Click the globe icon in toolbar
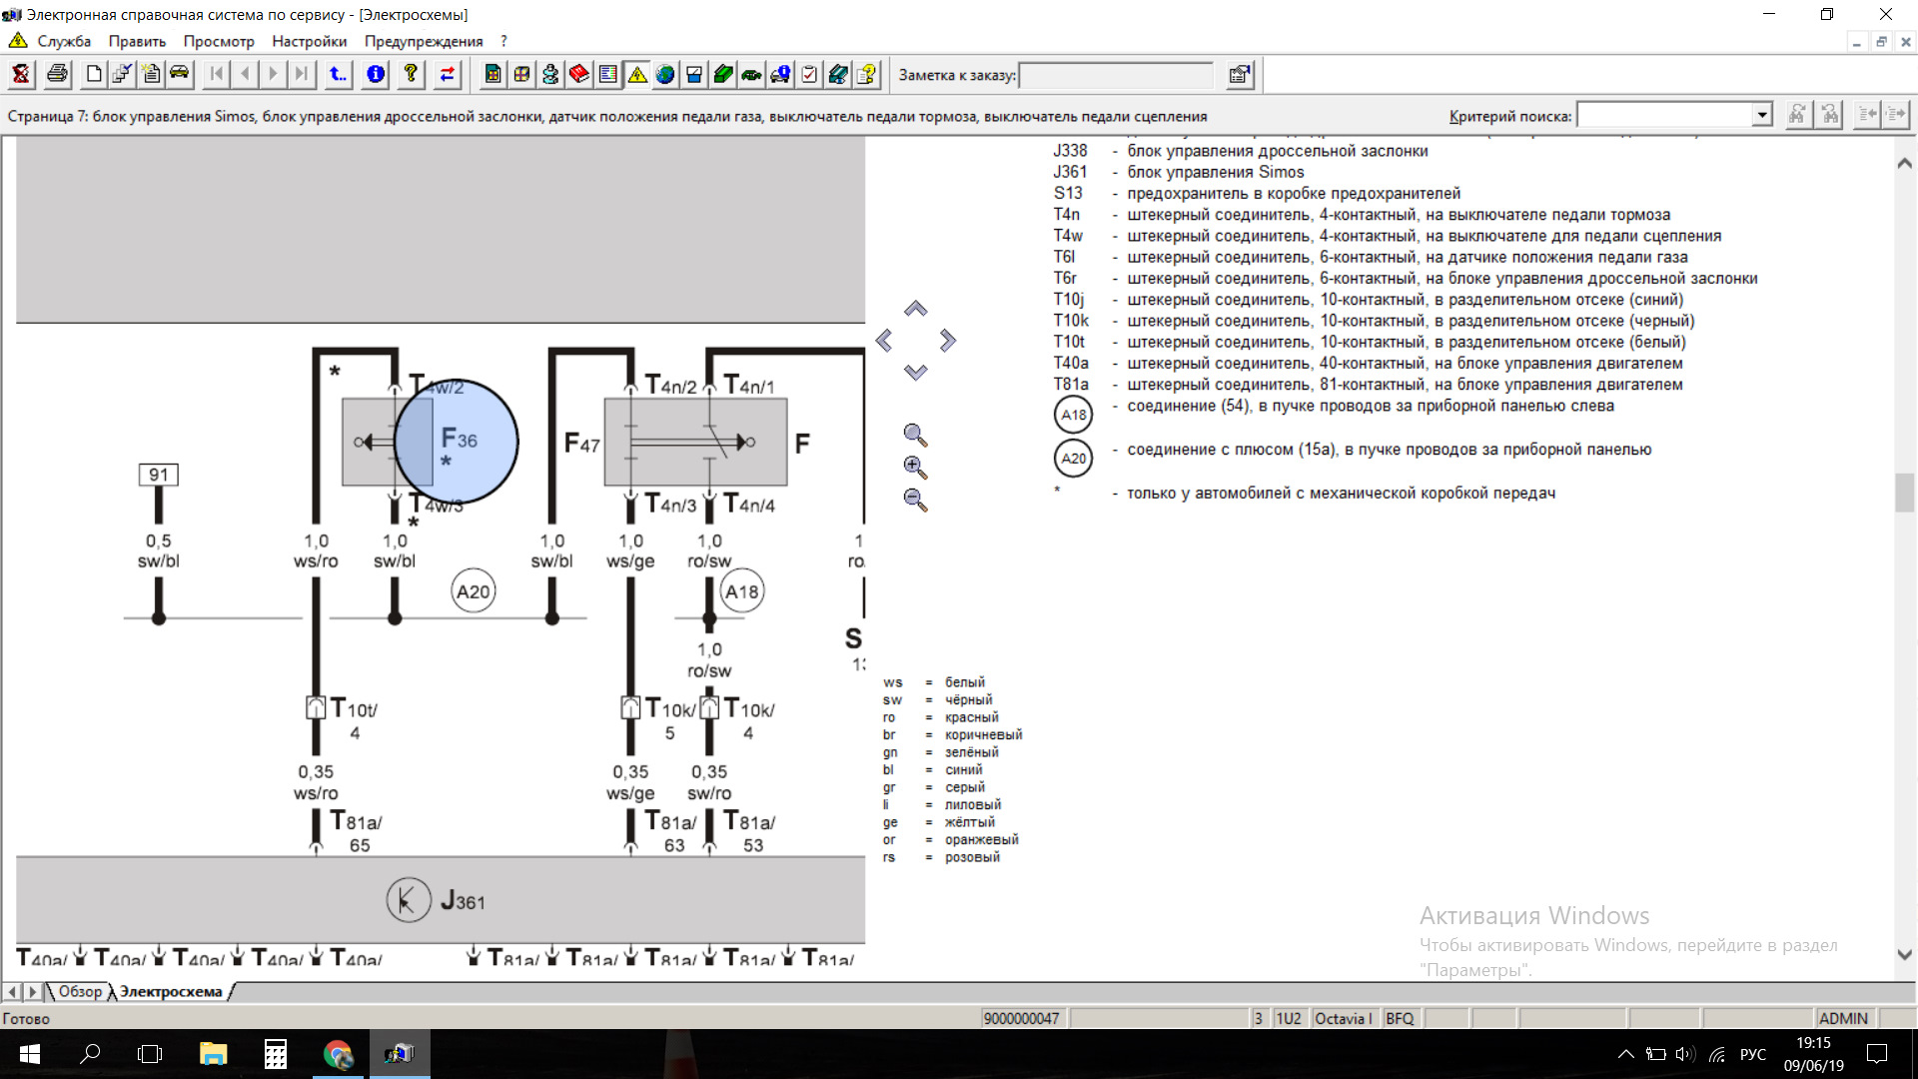Viewport: 1918px width, 1079px height. tap(665, 74)
